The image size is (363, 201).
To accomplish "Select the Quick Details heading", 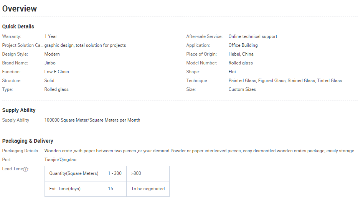I will click(18, 26).
